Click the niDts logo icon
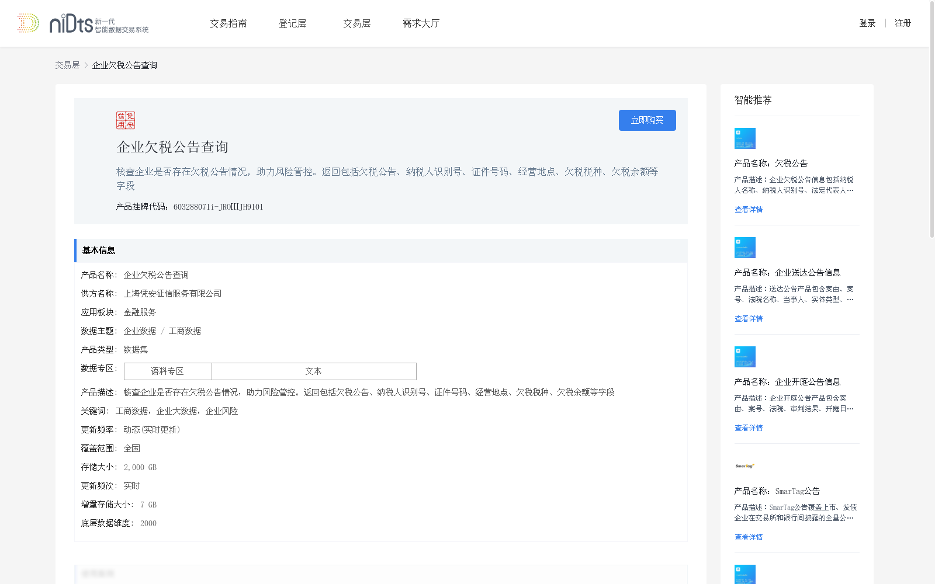 coord(82,23)
